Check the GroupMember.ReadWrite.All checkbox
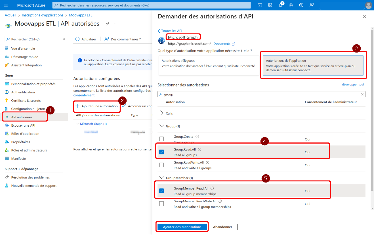The height and width of the screenshot is (235, 374). point(161,204)
